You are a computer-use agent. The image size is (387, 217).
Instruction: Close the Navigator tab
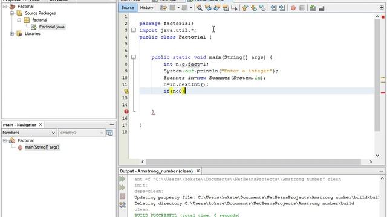[x=41, y=125]
